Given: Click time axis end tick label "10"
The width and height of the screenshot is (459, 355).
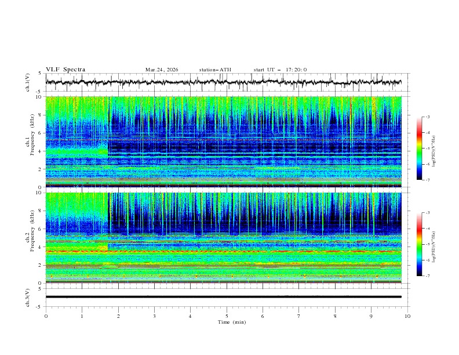Looking at the screenshot, I should click(407, 316).
